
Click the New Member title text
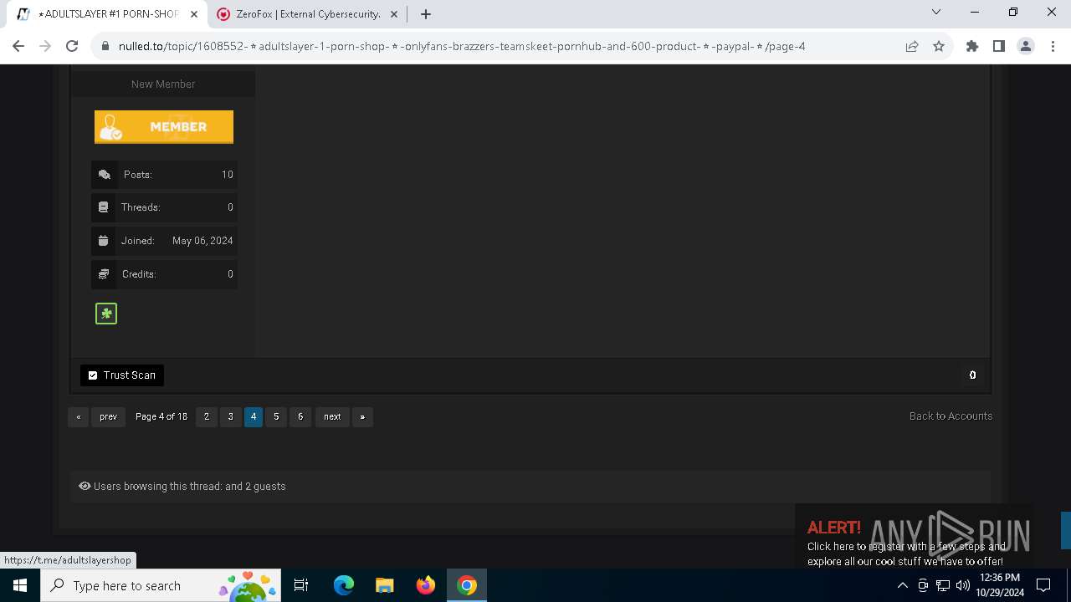(163, 84)
